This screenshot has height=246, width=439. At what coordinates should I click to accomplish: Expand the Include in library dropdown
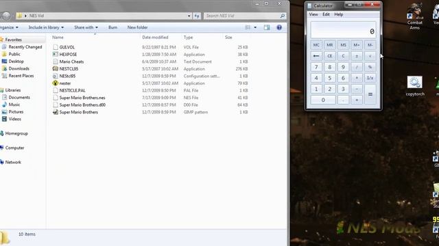46,27
